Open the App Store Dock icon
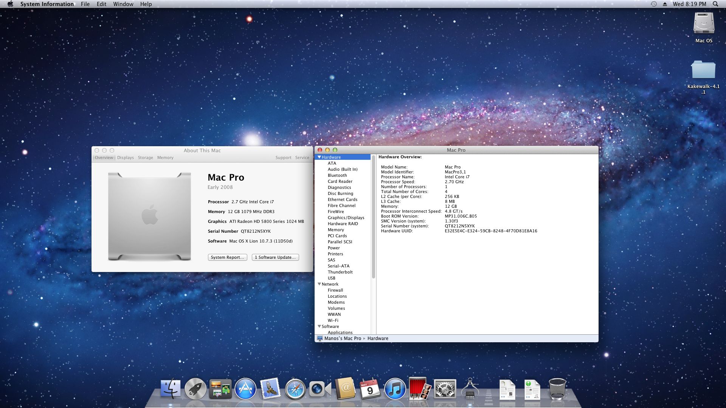Image resolution: width=726 pixels, height=408 pixels. coord(245,389)
